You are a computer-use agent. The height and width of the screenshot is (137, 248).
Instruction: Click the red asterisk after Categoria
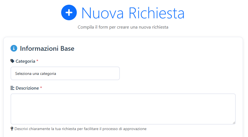tap(37, 61)
